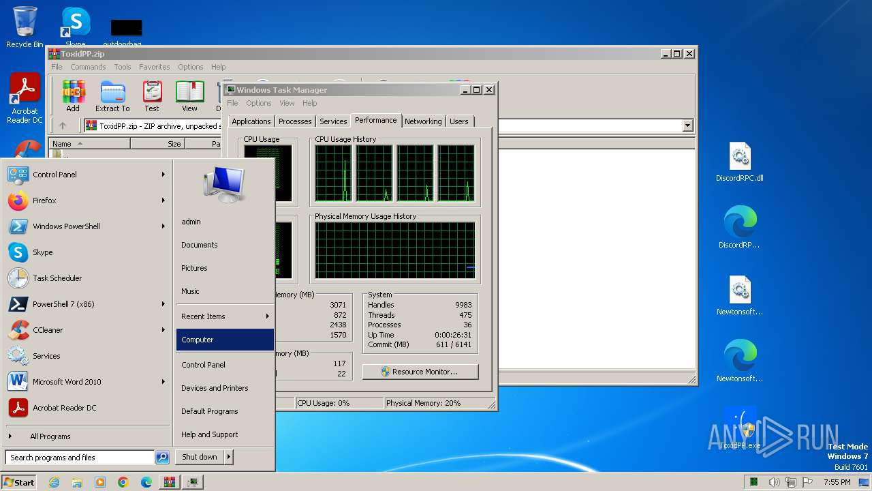Click the Search programs and files box
Image resolution: width=872 pixels, height=491 pixels.
point(80,458)
